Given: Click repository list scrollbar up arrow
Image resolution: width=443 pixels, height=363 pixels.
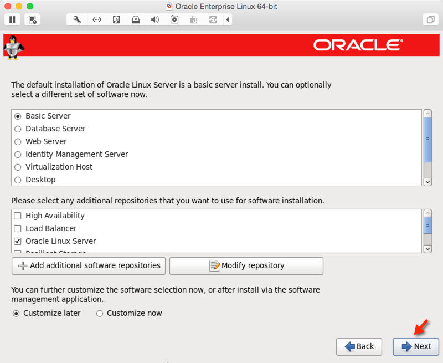Looking at the screenshot, I should point(427,213).
